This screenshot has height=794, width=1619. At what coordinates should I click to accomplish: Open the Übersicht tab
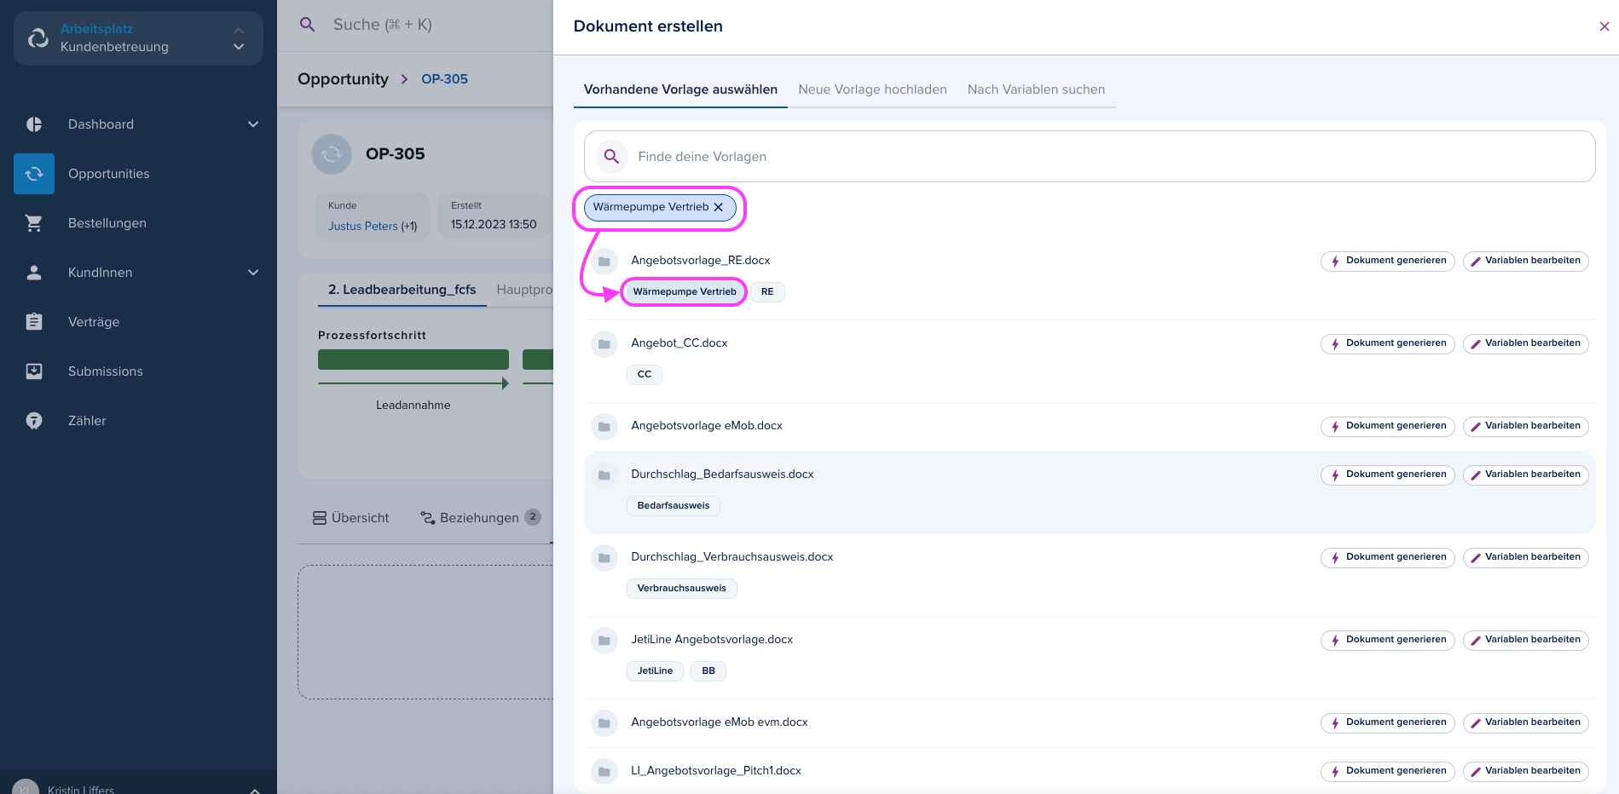click(350, 518)
